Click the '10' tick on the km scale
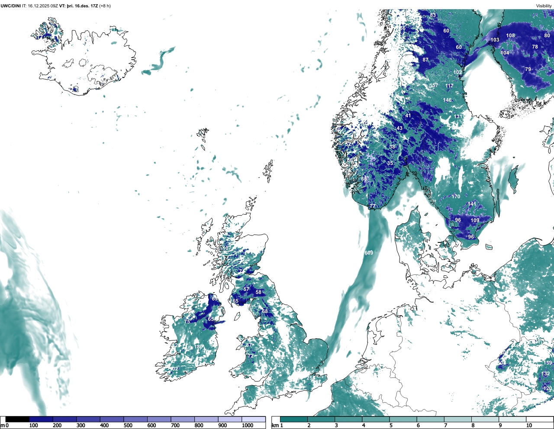 click(x=529, y=426)
